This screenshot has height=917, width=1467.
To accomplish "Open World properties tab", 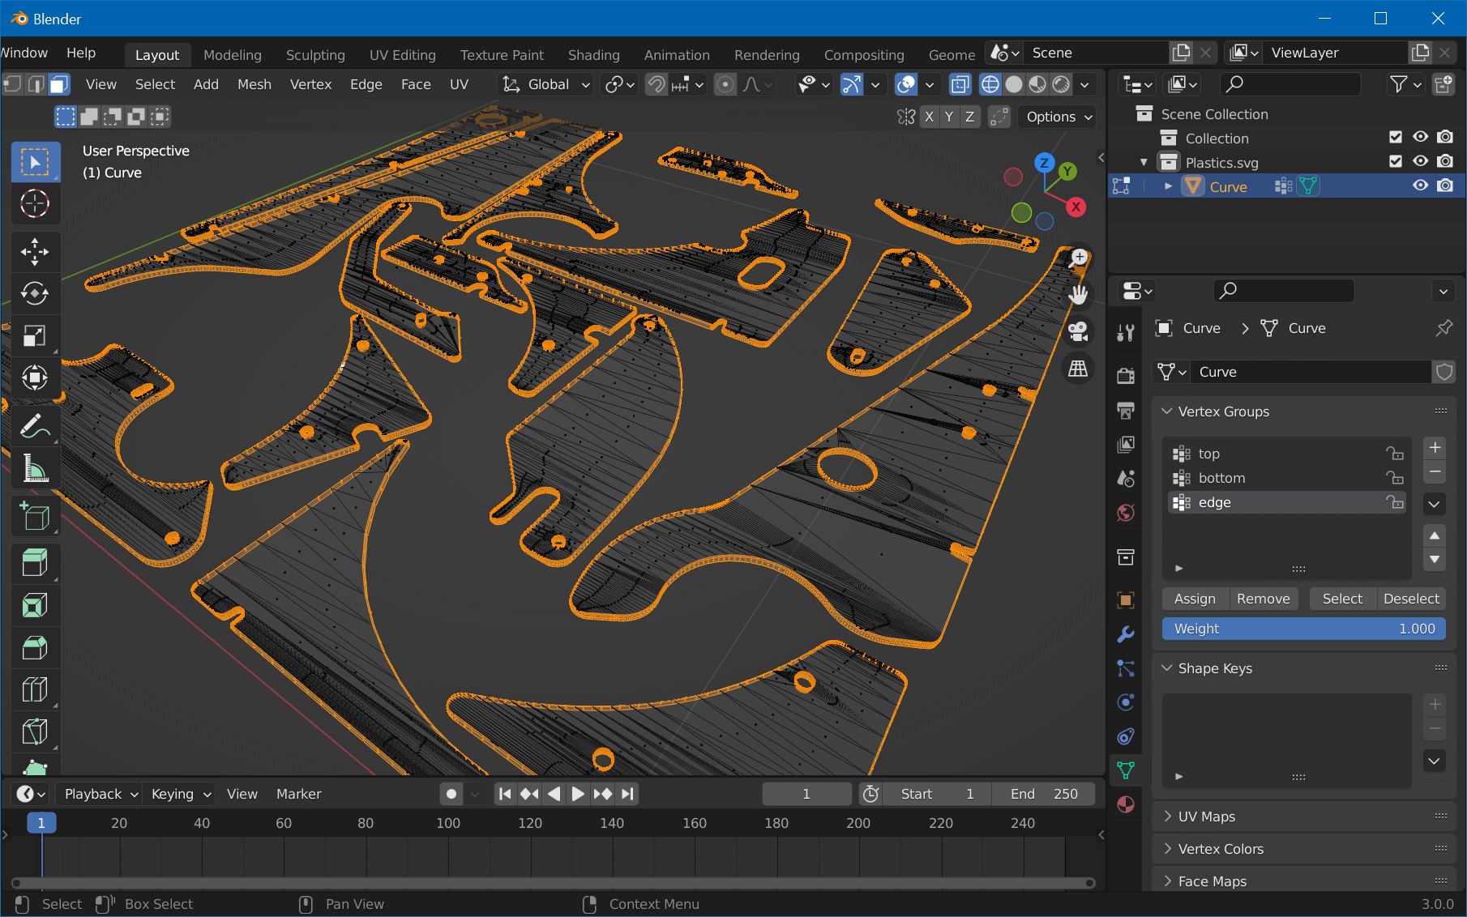I will tap(1126, 513).
